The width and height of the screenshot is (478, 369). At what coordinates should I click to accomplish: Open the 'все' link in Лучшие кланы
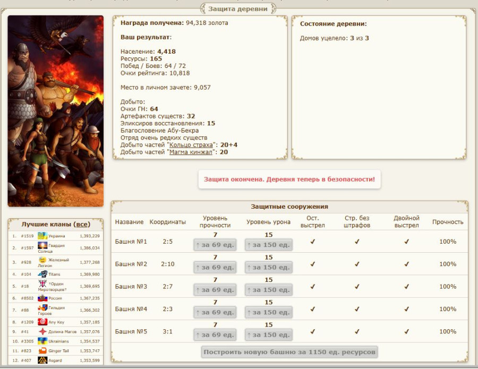point(82,224)
